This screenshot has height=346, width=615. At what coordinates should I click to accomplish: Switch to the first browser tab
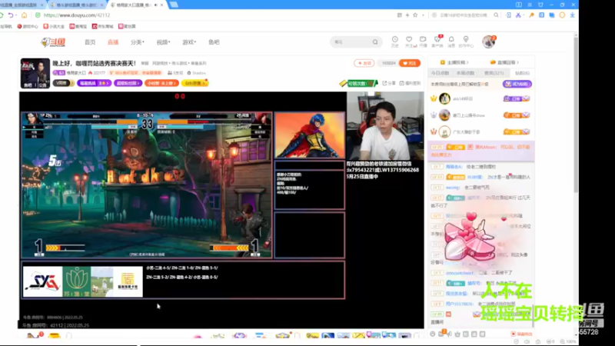pyautogui.click(x=22, y=5)
